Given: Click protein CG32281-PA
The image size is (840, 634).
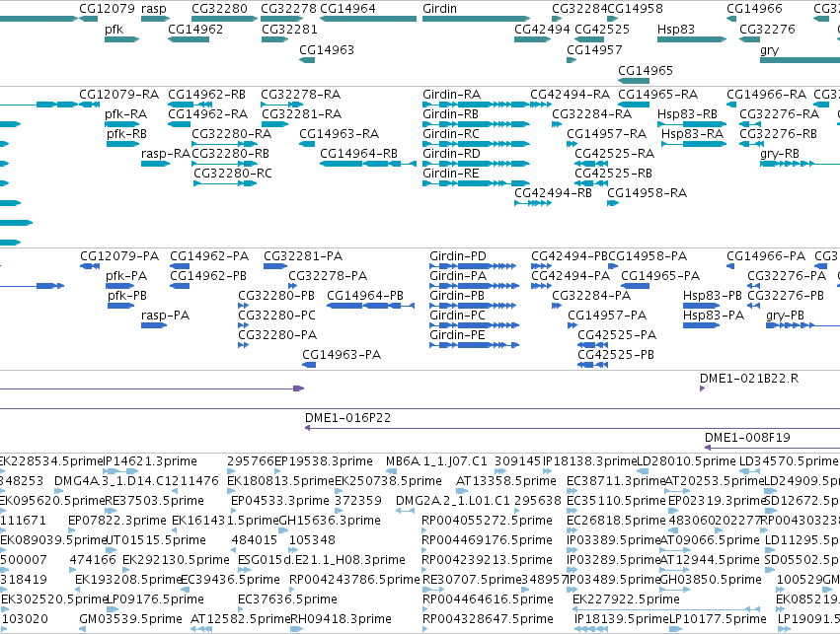Looking at the screenshot, I should tap(275, 266).
